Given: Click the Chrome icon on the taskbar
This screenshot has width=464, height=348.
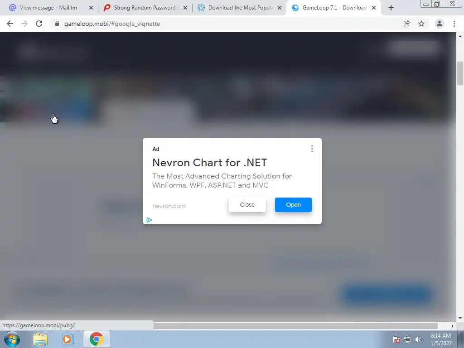Looking at the screenshot, I should click(x=96, y=339).
